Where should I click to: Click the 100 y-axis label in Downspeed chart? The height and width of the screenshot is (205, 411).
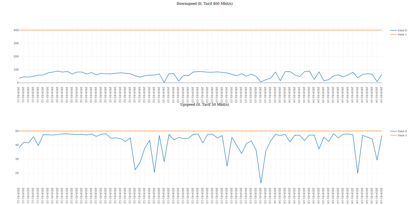pyautogui.click(x=16, y=70)
